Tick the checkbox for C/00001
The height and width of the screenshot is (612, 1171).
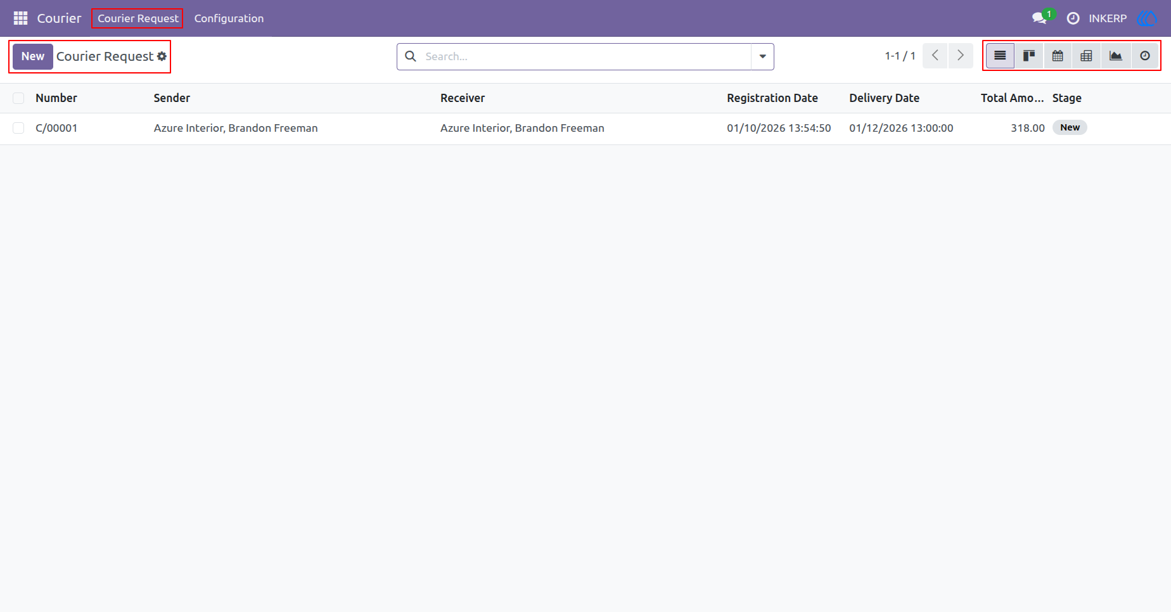[x=18, y=128]
